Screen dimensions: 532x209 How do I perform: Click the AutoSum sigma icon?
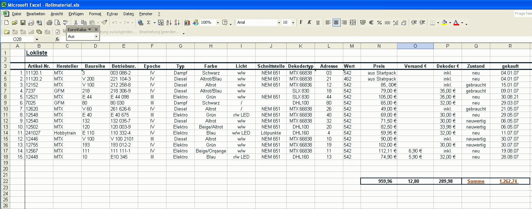(148, 23)
